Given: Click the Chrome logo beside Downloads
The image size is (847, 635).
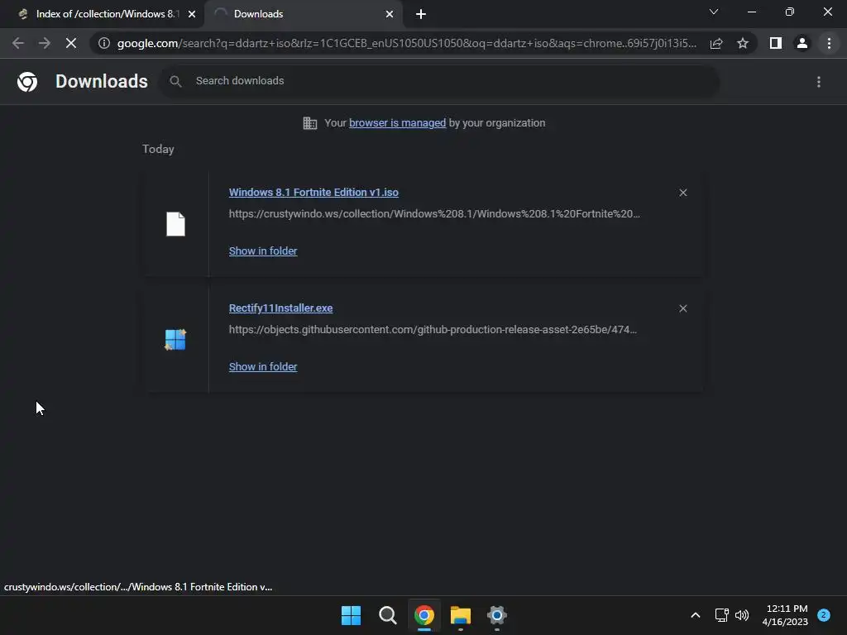Looking at the screenshot, I should [x=27, y=82].
